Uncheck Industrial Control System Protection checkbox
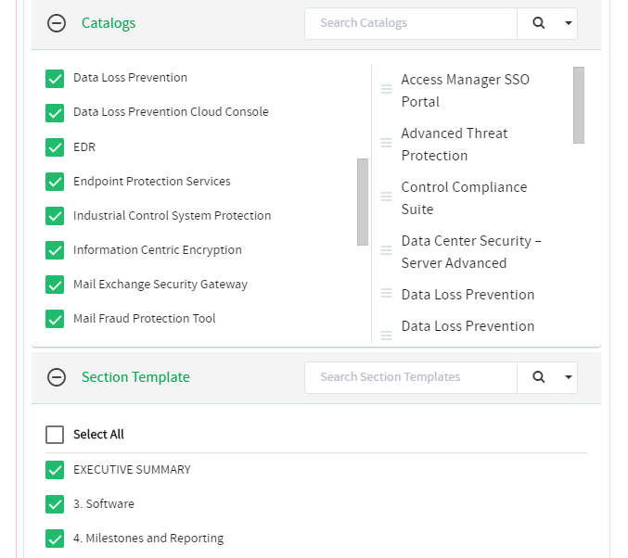The width and height of the screenshot is (628, 558). click(55, 216)
